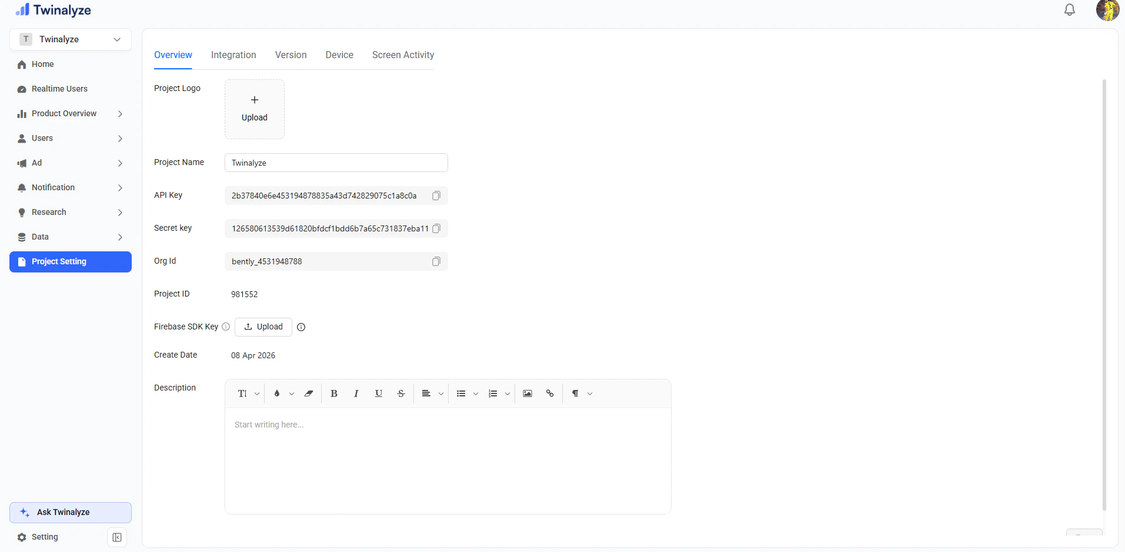Upload a Project Logo image
This screenshot has width=1125, height=552.
click(255, 109)
